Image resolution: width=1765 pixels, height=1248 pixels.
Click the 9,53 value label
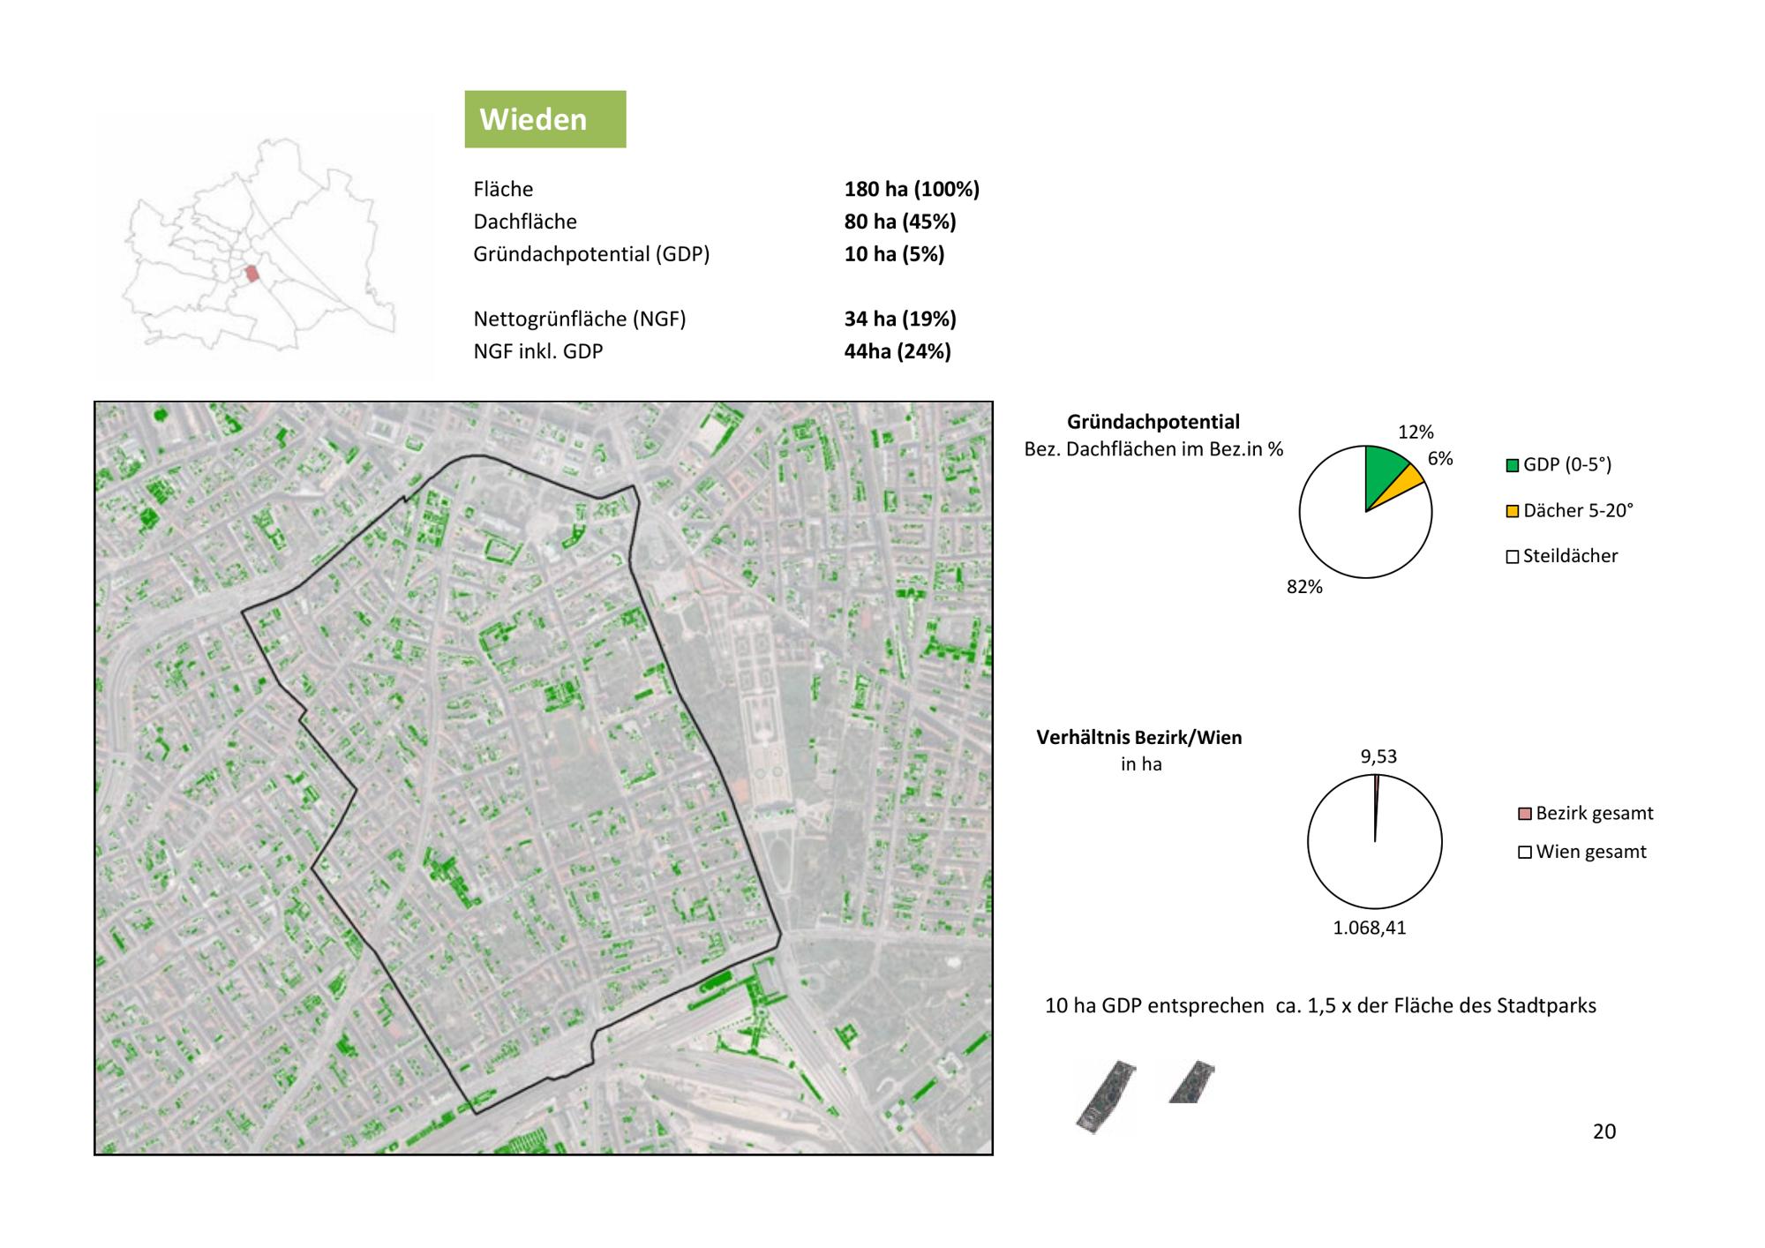[x=1378, y=756]
